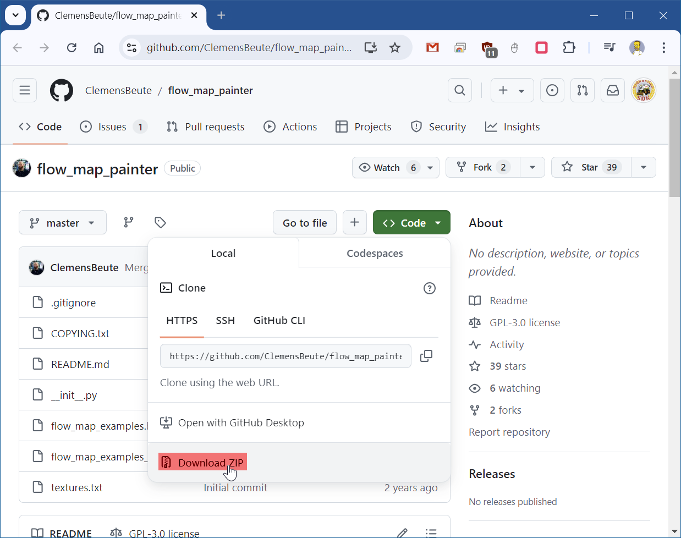
Task: Open the COPYING.txt file
Action: (80, 333)
